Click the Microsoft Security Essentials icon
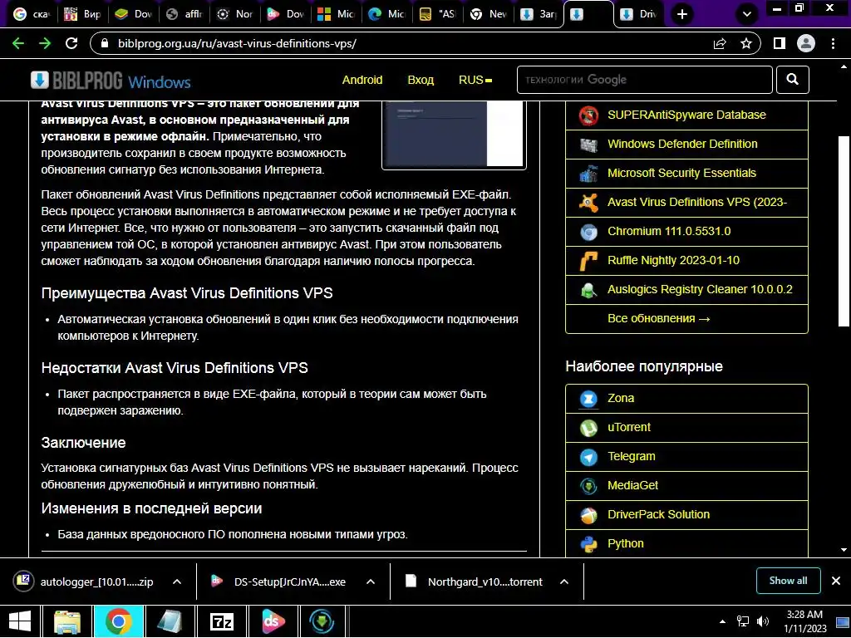Screen dimensions: 851x638 coord(588,174)
